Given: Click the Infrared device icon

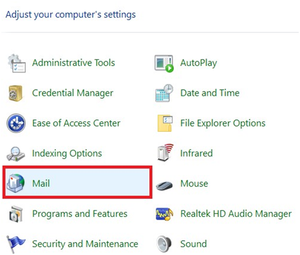Looking at the screenshot, I should pyautogui.click(x=165, y=153).
